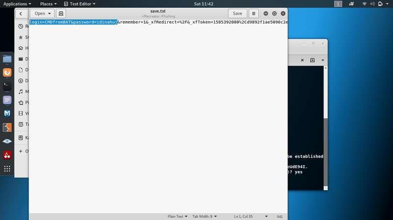
Task: Maximize the gedit window
Action: click(274, 14)
